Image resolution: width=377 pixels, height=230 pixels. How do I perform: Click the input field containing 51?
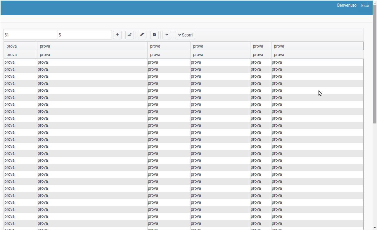coord(30,35)
